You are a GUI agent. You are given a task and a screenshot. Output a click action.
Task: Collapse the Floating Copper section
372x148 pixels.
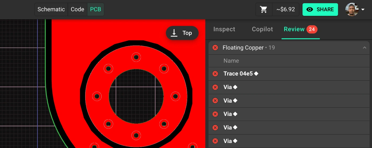pyautogui.click(x=364, y=48)
